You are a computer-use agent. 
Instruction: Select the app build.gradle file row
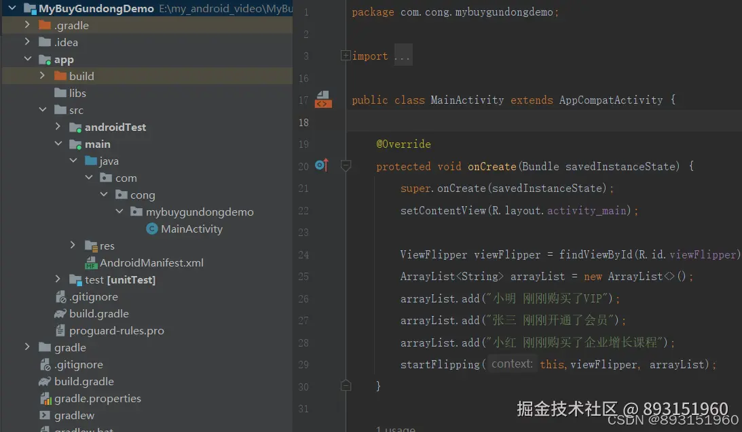pyautogui.click(x=147, y=314)
